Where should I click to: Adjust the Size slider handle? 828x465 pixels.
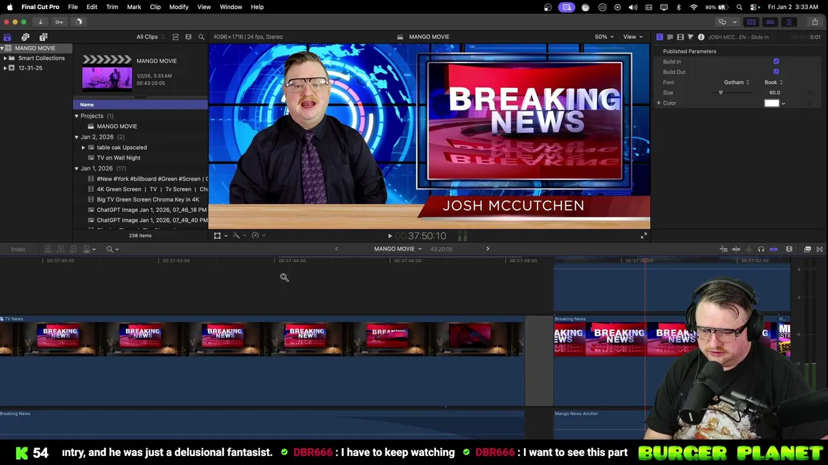tap(721, 92)
